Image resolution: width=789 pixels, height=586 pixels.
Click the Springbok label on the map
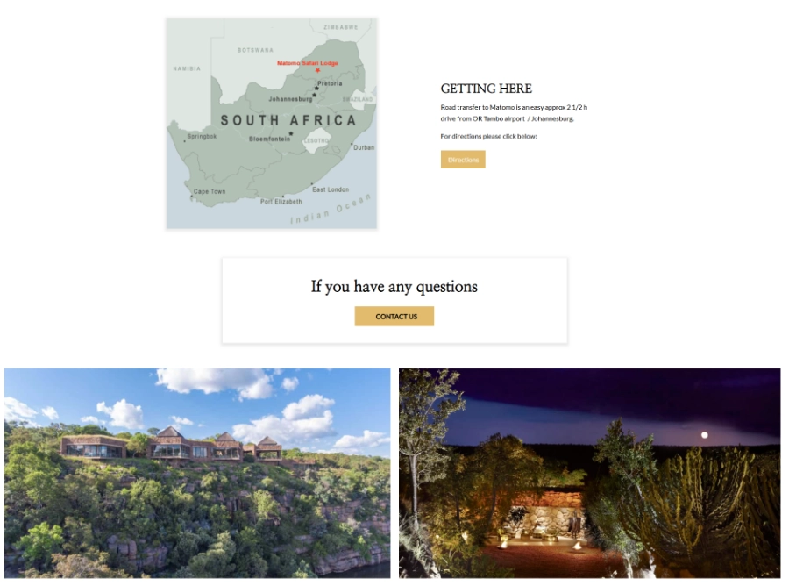pyautogui.click(x=202, y=137)
